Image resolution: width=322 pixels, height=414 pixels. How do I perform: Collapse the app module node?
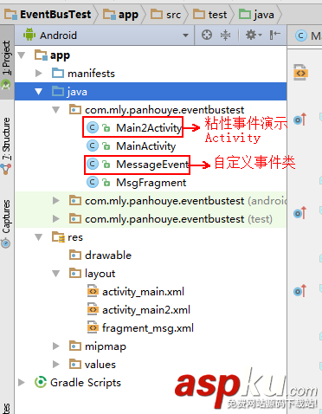click(22, 55)
